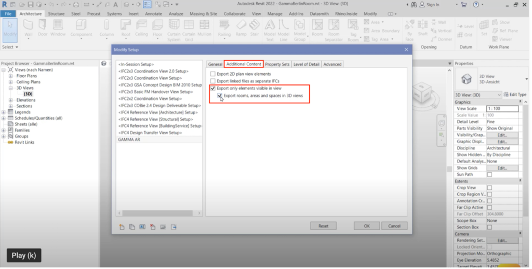Switch to the Property Sets tab
The image size is (532, 269).
277,64
